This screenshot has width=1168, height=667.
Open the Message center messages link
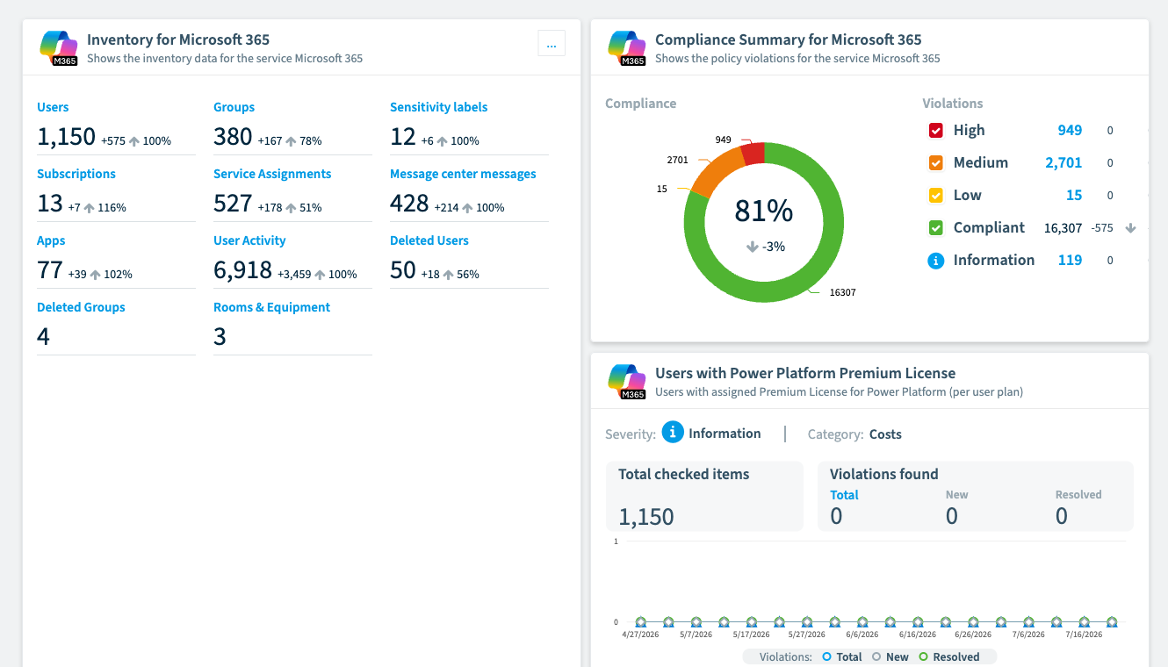click(x=463, y=174)
